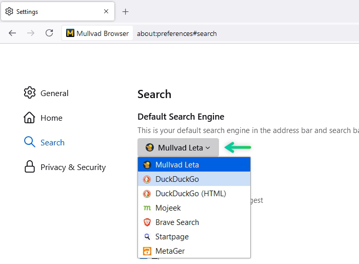
Task: Choose MetaGer as default search engine
Action: pos(194,251)
